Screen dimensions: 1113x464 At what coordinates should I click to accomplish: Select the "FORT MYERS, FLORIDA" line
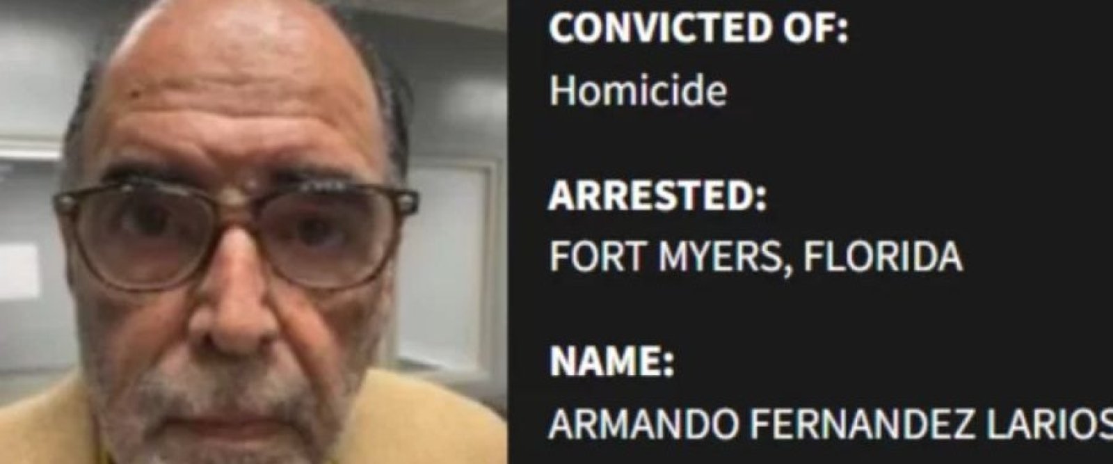[755, 257]
